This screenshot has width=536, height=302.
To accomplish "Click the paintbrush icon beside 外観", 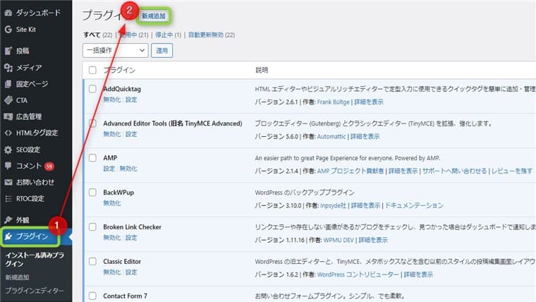I will [8, 220].
